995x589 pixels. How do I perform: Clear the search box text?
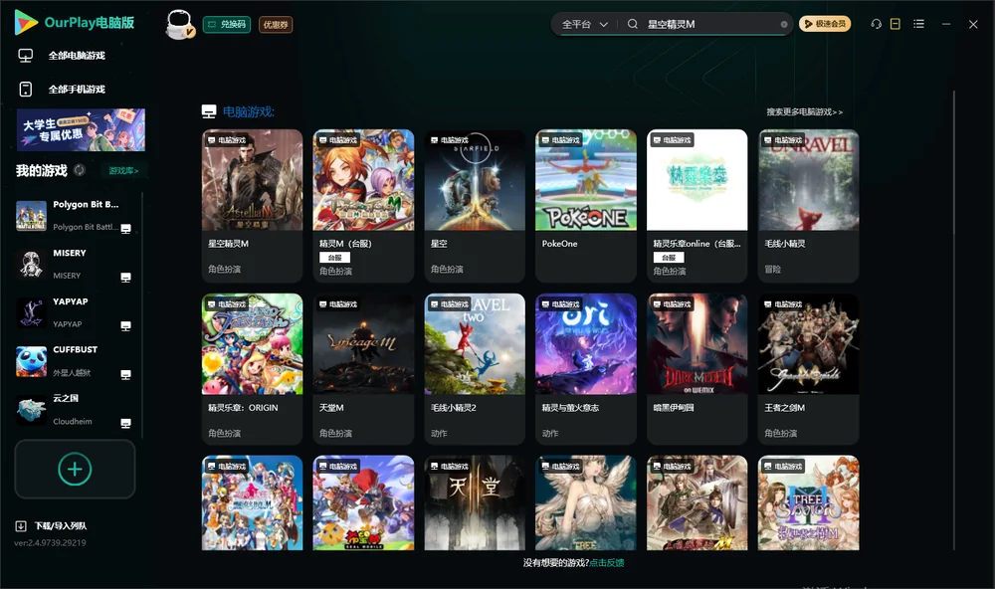[x=784, y=24]
